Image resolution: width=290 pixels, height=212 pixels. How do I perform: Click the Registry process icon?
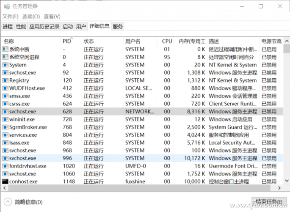pyautogui.click(x=5, y=80)
